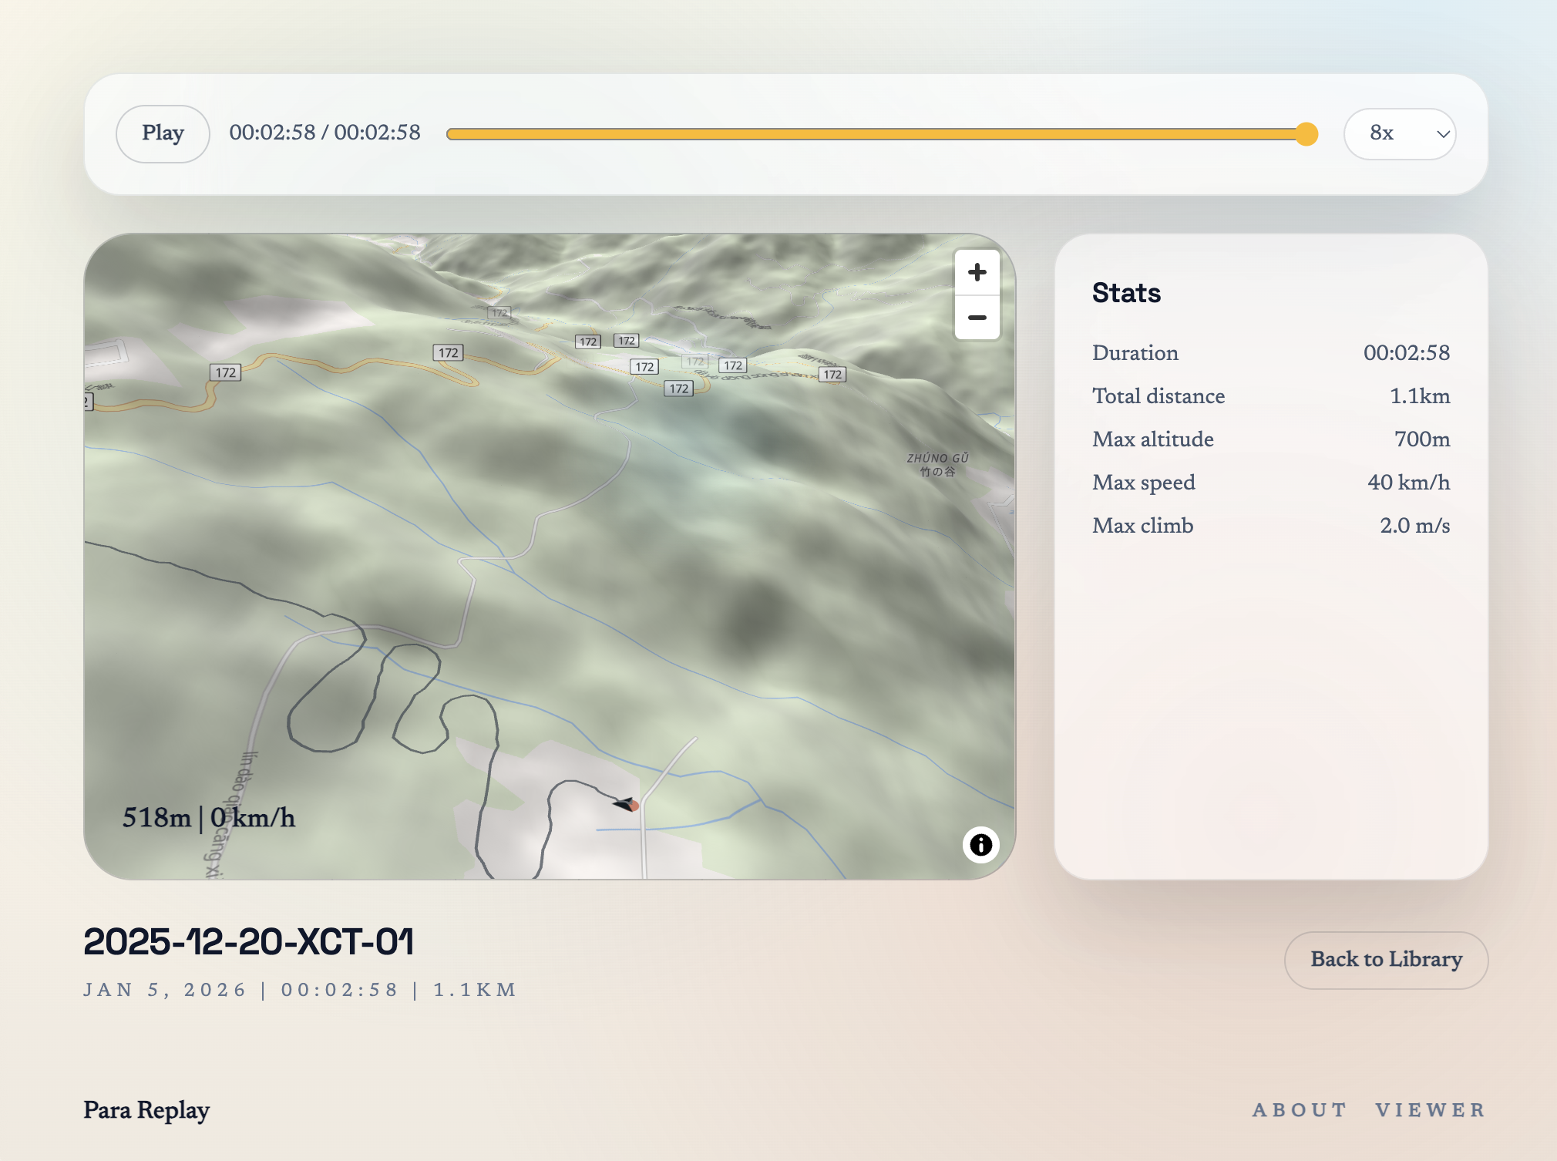Click the Stats panel heading
Image resolution: width=1557 pixels, height=1161 pixels.
click(x=1126, y=293)
